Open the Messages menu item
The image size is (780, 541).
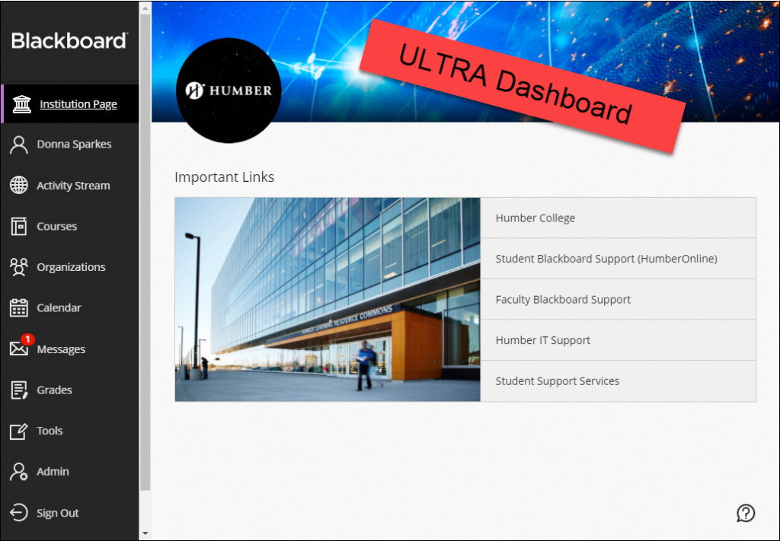click(x=70, y=348)
